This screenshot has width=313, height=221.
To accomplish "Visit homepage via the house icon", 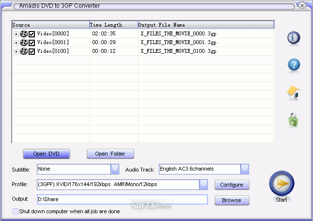I will pyautogui.click(x=294, y=93).
